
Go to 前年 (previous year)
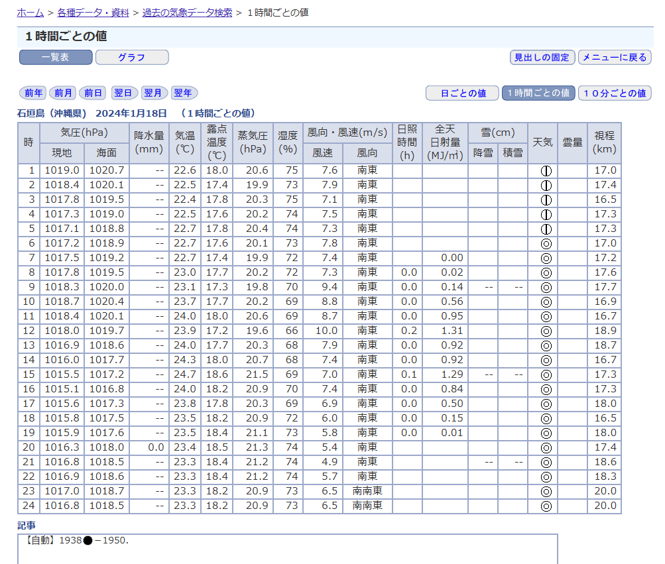click(x=33, y=93)
